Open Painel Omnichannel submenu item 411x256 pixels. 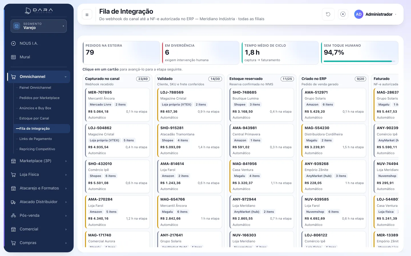coord(42,88)
